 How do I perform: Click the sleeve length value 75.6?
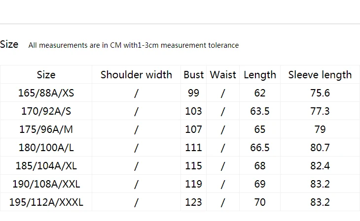click(x=320, y=93)
